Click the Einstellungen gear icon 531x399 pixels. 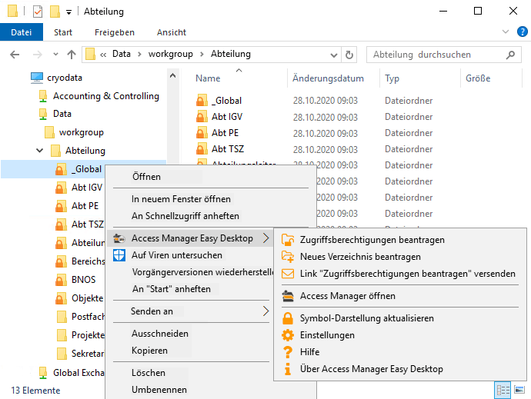tap(288, 335)
